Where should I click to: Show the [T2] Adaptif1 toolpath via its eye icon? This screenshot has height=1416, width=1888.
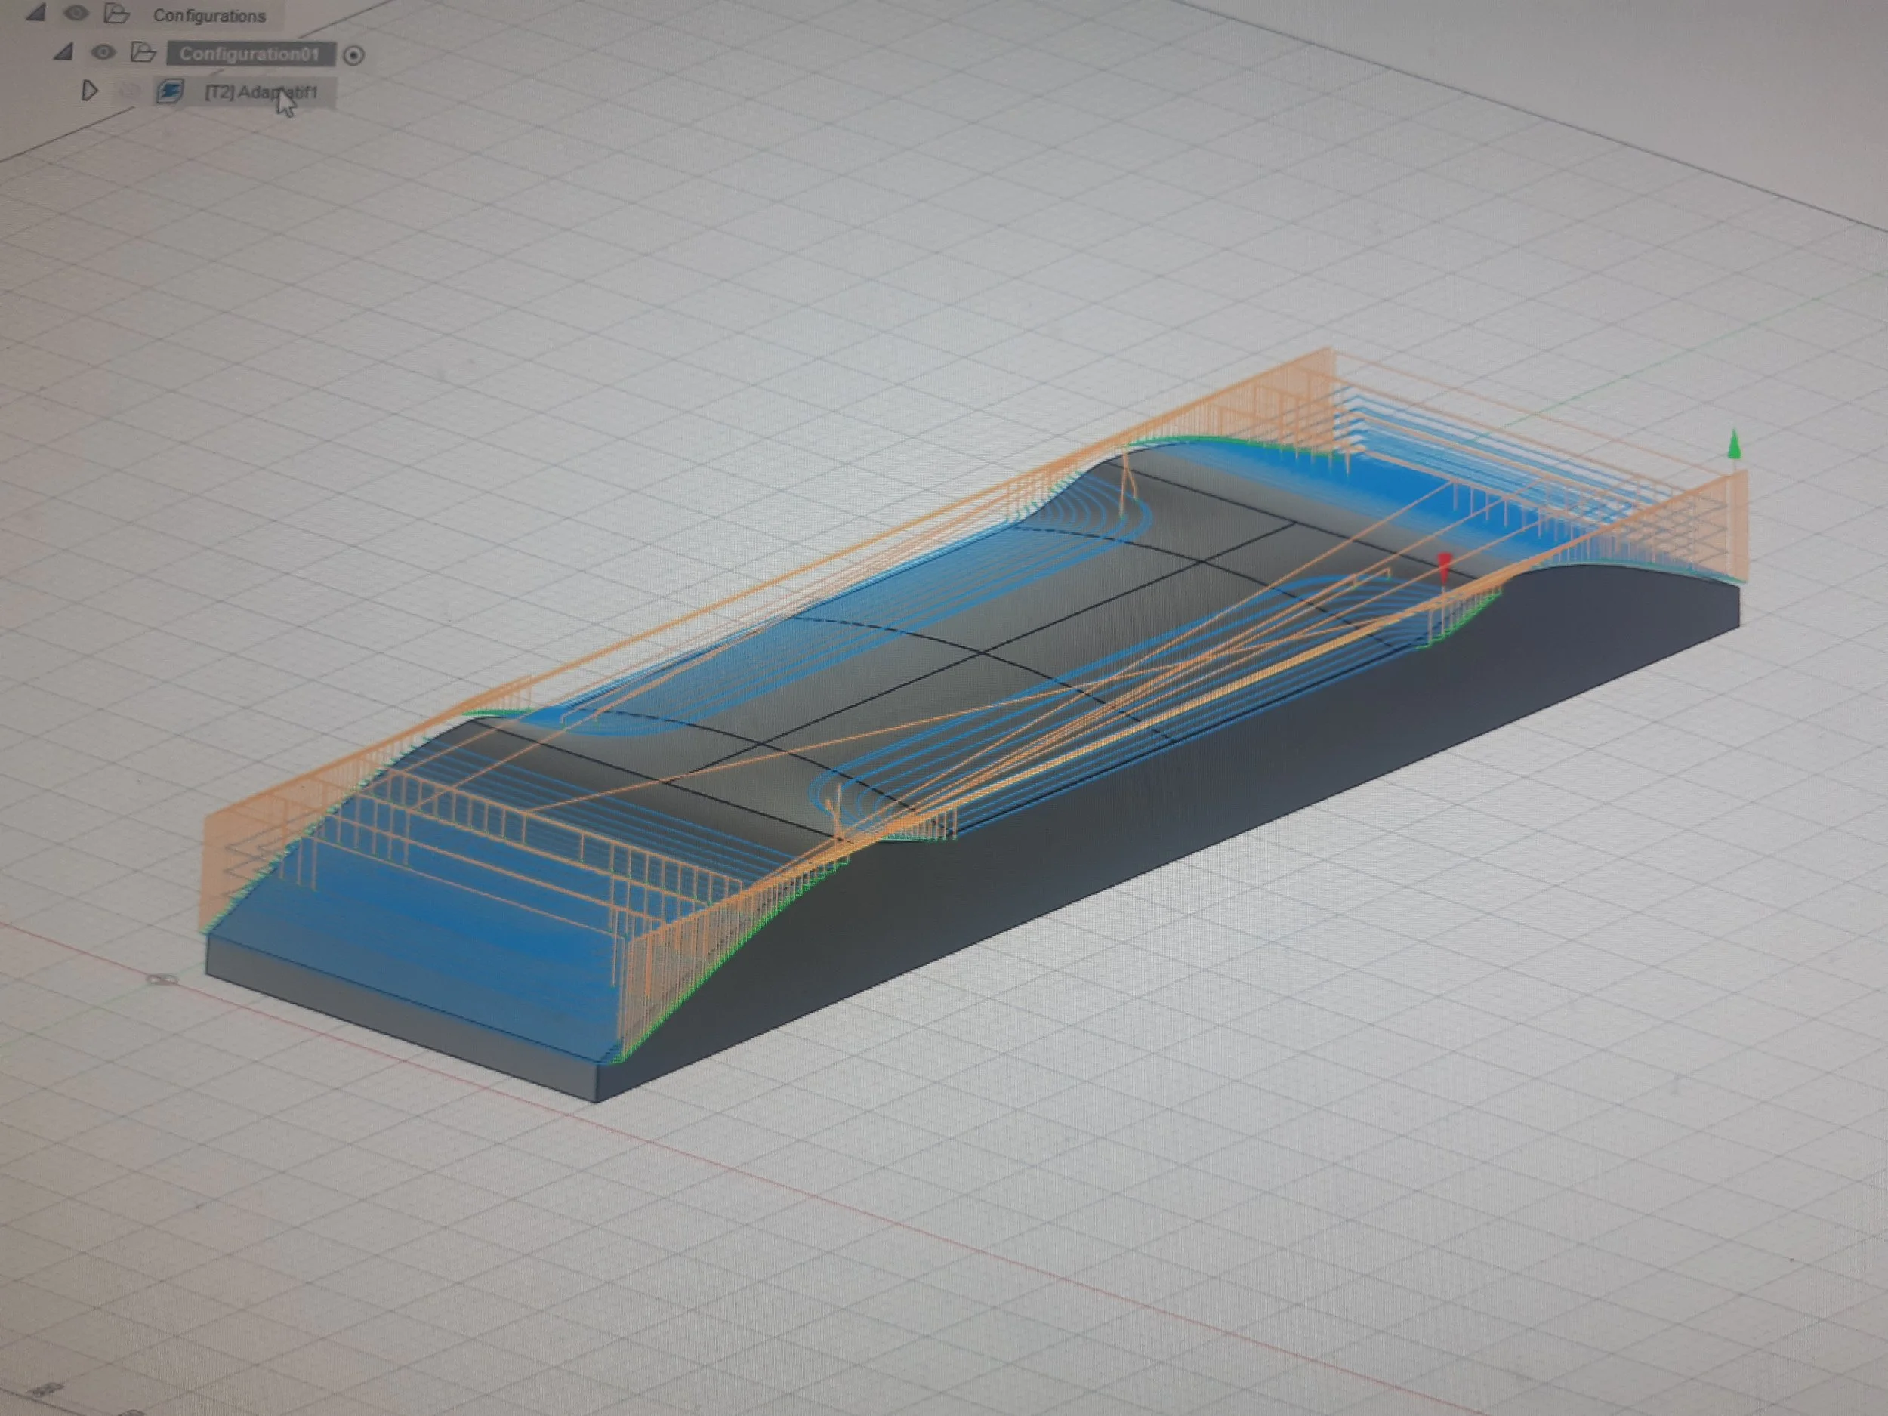point(129,91)
